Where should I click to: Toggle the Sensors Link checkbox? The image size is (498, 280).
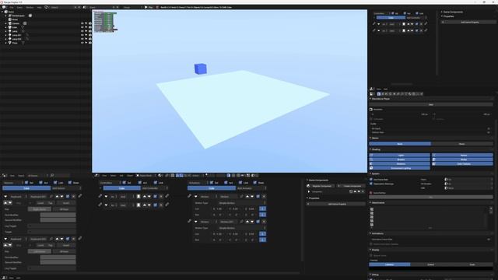[x=55, y=183]
